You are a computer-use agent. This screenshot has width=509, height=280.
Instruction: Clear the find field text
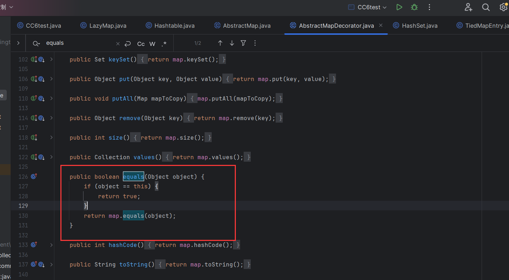tap(118, 44)
